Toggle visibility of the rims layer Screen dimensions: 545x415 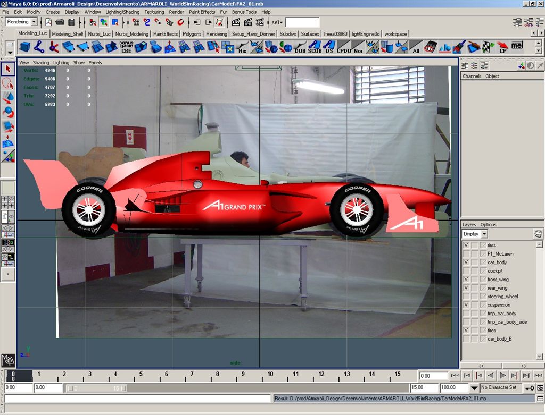tap(466, 245)
